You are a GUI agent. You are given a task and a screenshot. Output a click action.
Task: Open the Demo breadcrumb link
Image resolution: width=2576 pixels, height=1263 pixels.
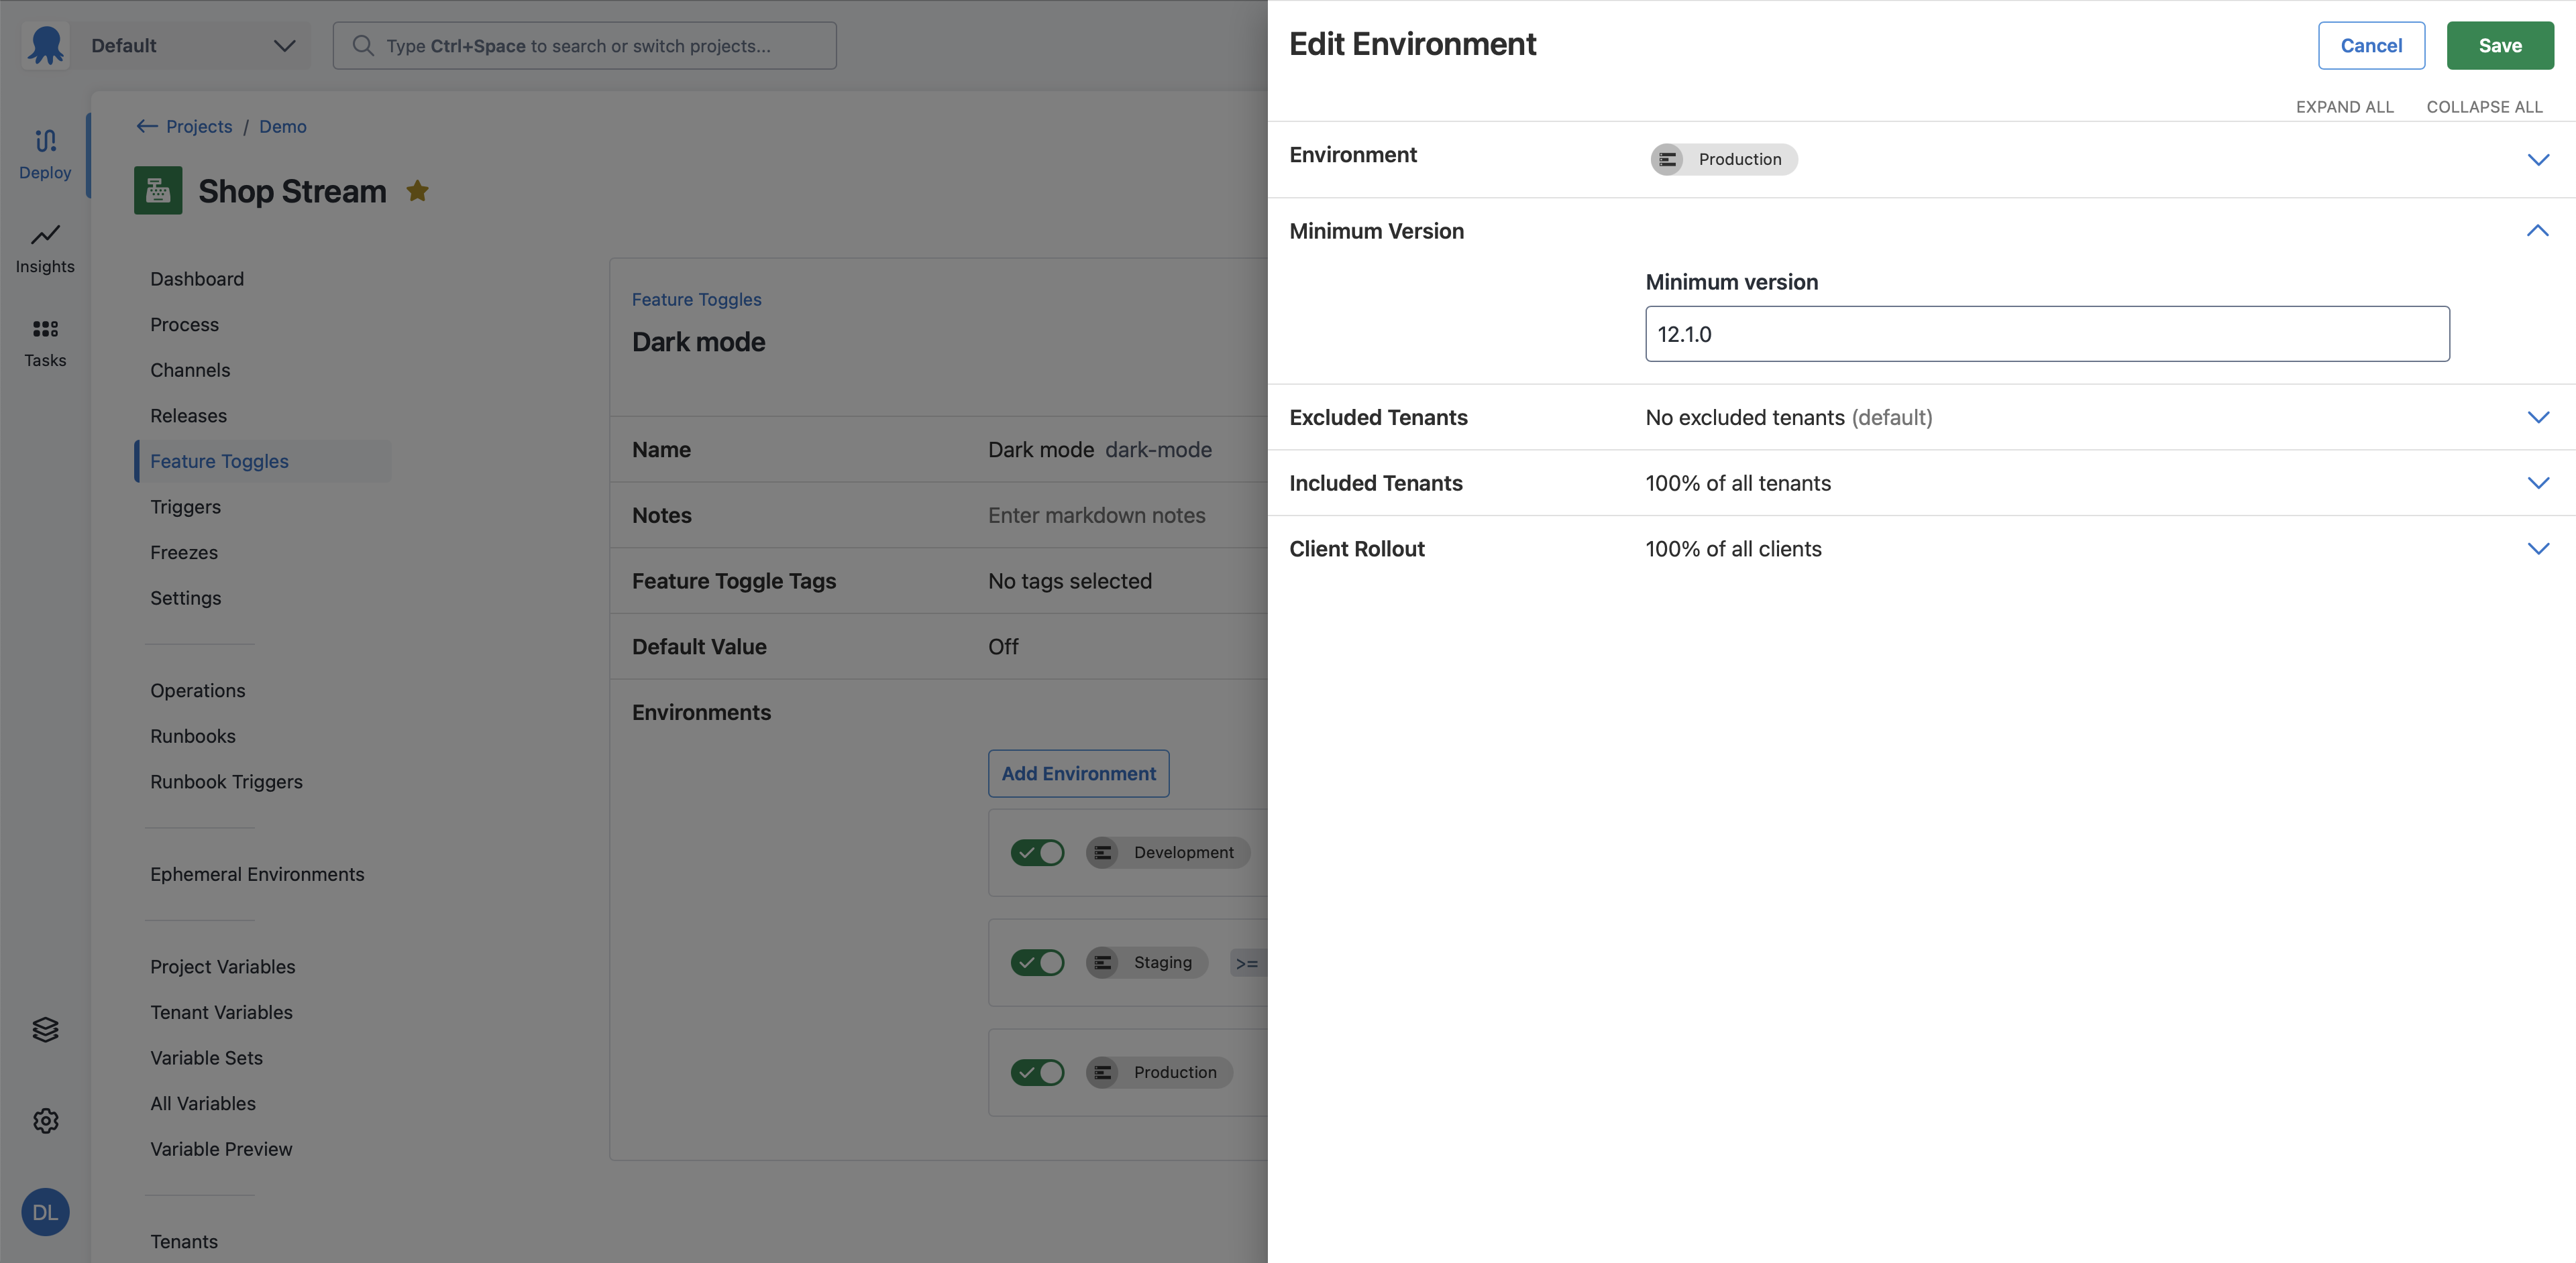tap(283, 126)
